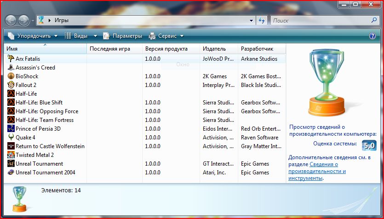Click the Quake 4 logo icon
Viewport: 384px width, 219px height.
pyautogui.click(x=11, y=138)
